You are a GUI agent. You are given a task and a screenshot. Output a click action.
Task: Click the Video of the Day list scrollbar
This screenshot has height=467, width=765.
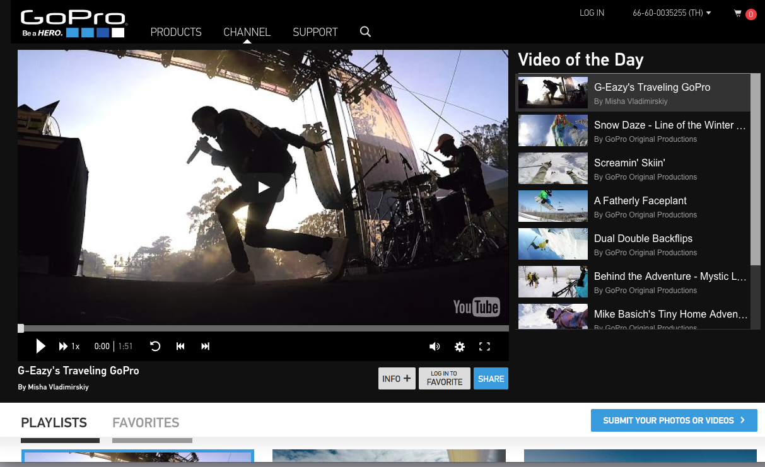click(756, 169)
